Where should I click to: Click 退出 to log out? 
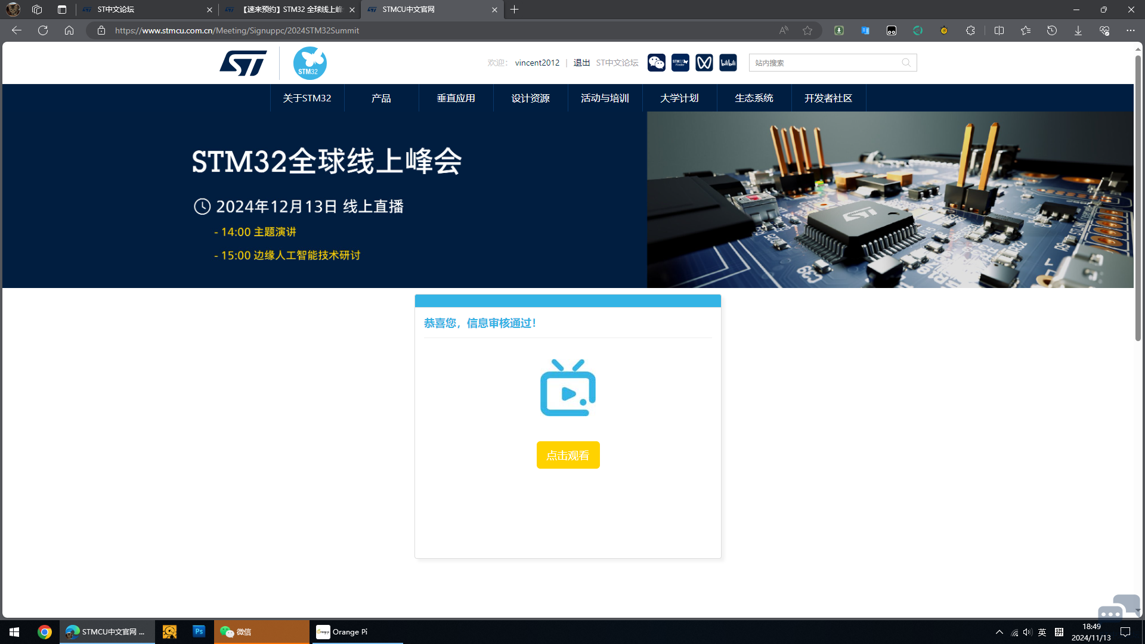[x=581, y=63]
